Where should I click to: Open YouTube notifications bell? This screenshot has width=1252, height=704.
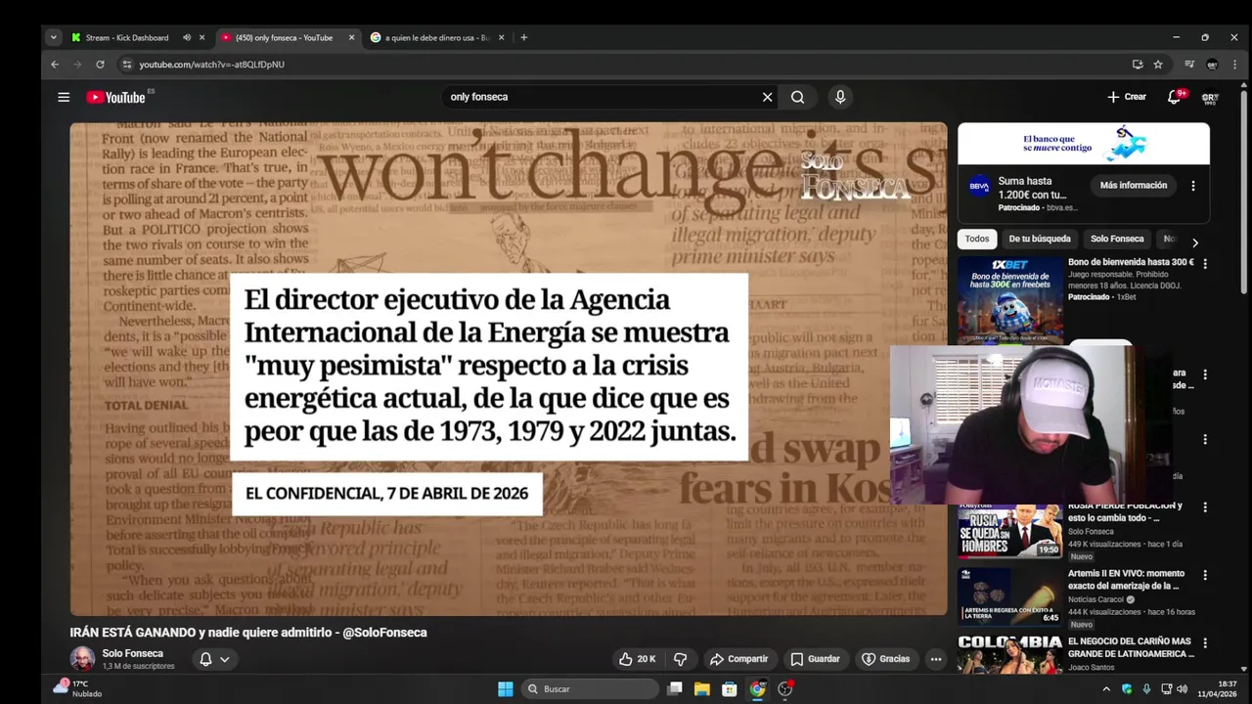click(1175, 97)
